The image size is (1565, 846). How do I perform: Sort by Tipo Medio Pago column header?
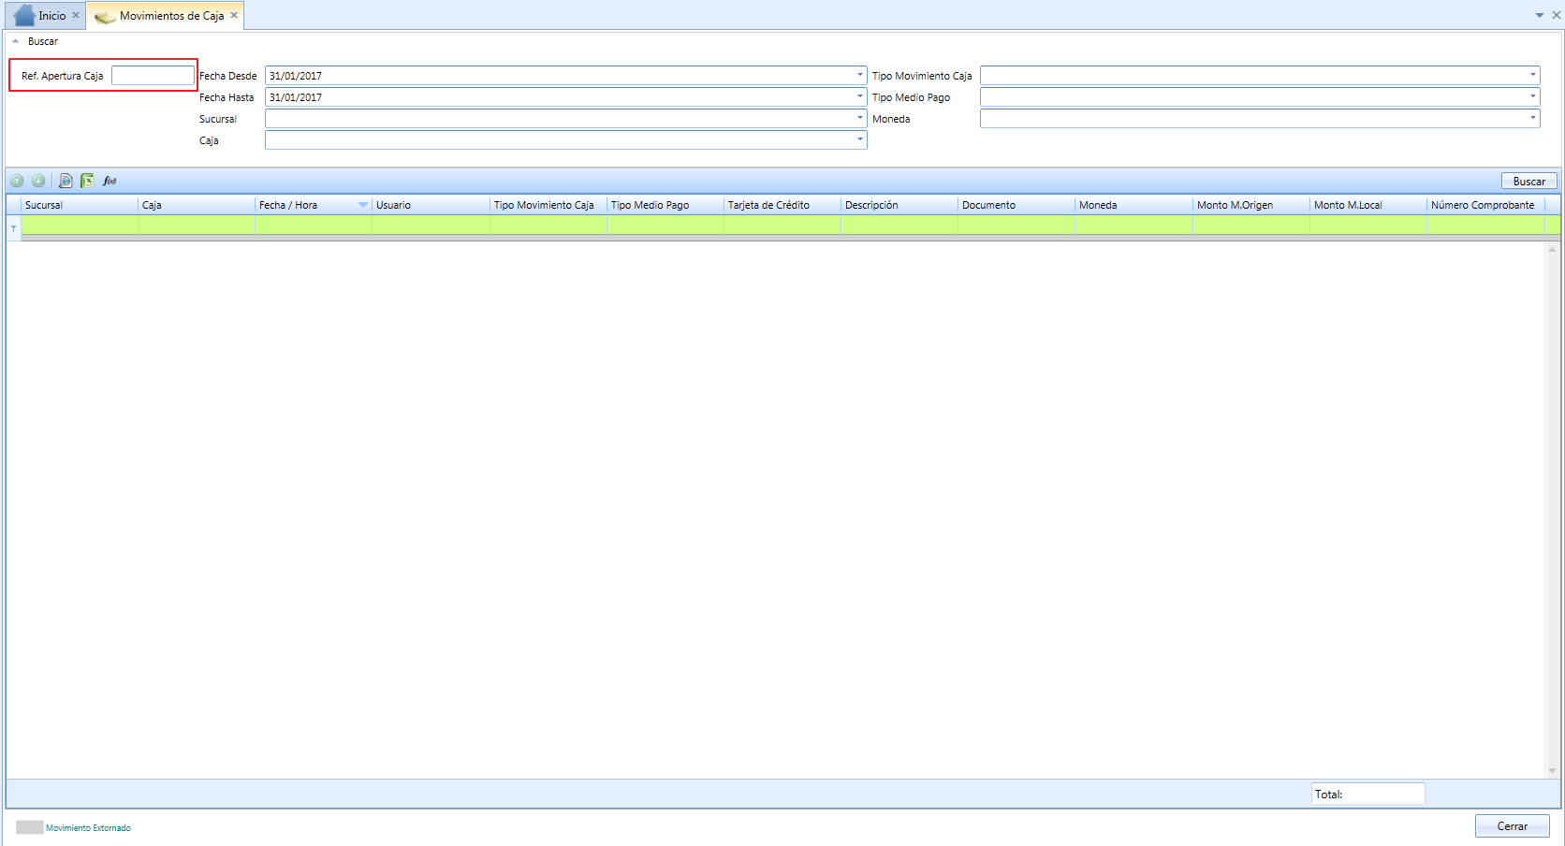pos(665,205)
